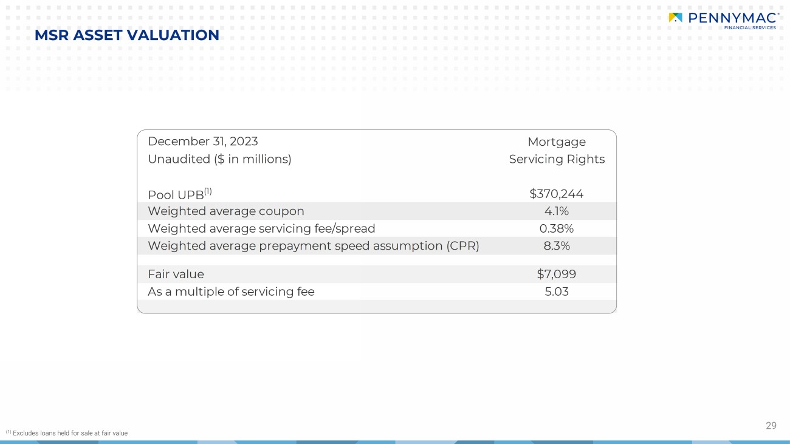Image resolution: width=790 pixels, height=444 pixels.
Task: Click the Weighted average coupon row label
Action: click(x=225, y=211)
